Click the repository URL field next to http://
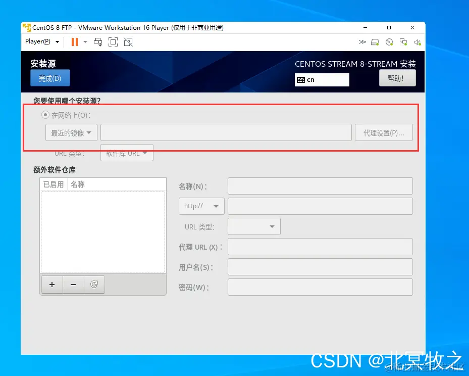469x376 pixels. (320, 206)
